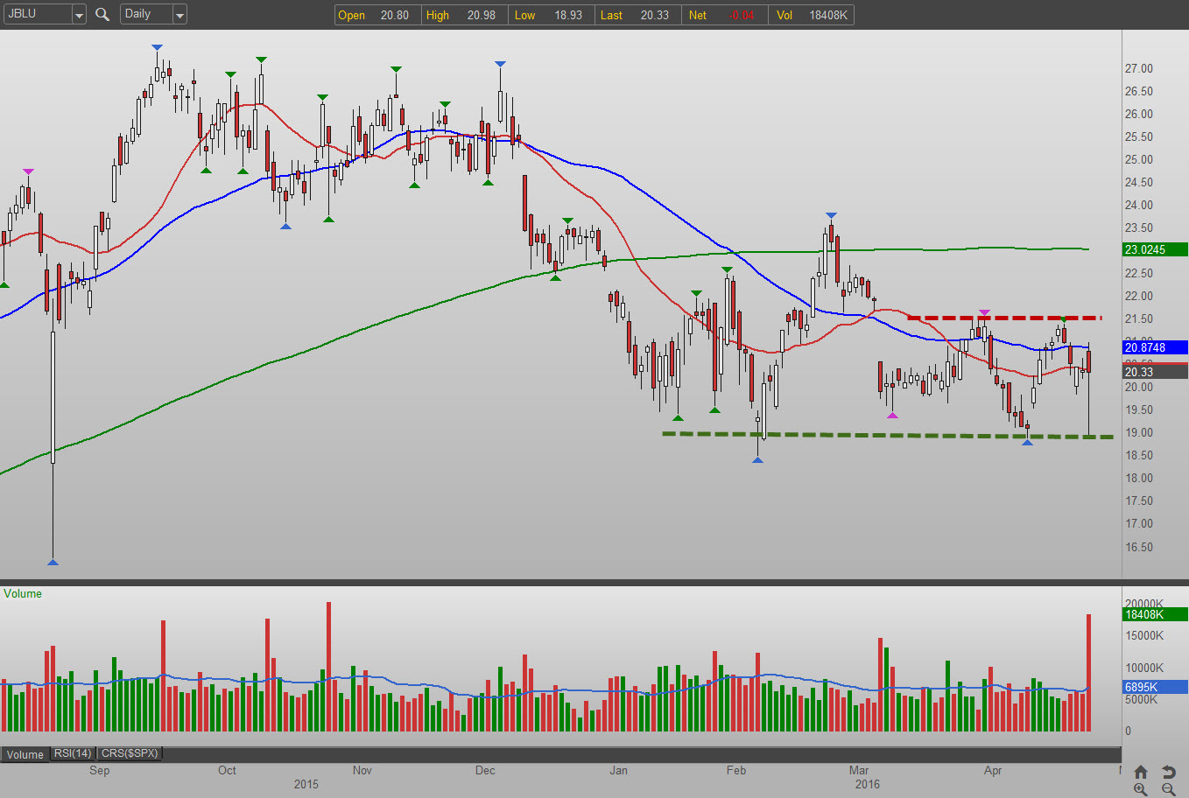Click the Low 18.93 quote field

[549, 15]
